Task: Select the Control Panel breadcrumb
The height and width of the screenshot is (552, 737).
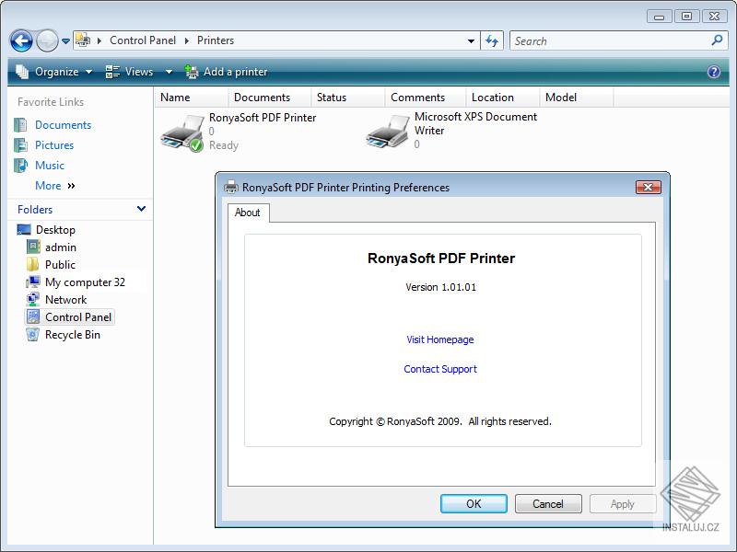Action: 143,40
